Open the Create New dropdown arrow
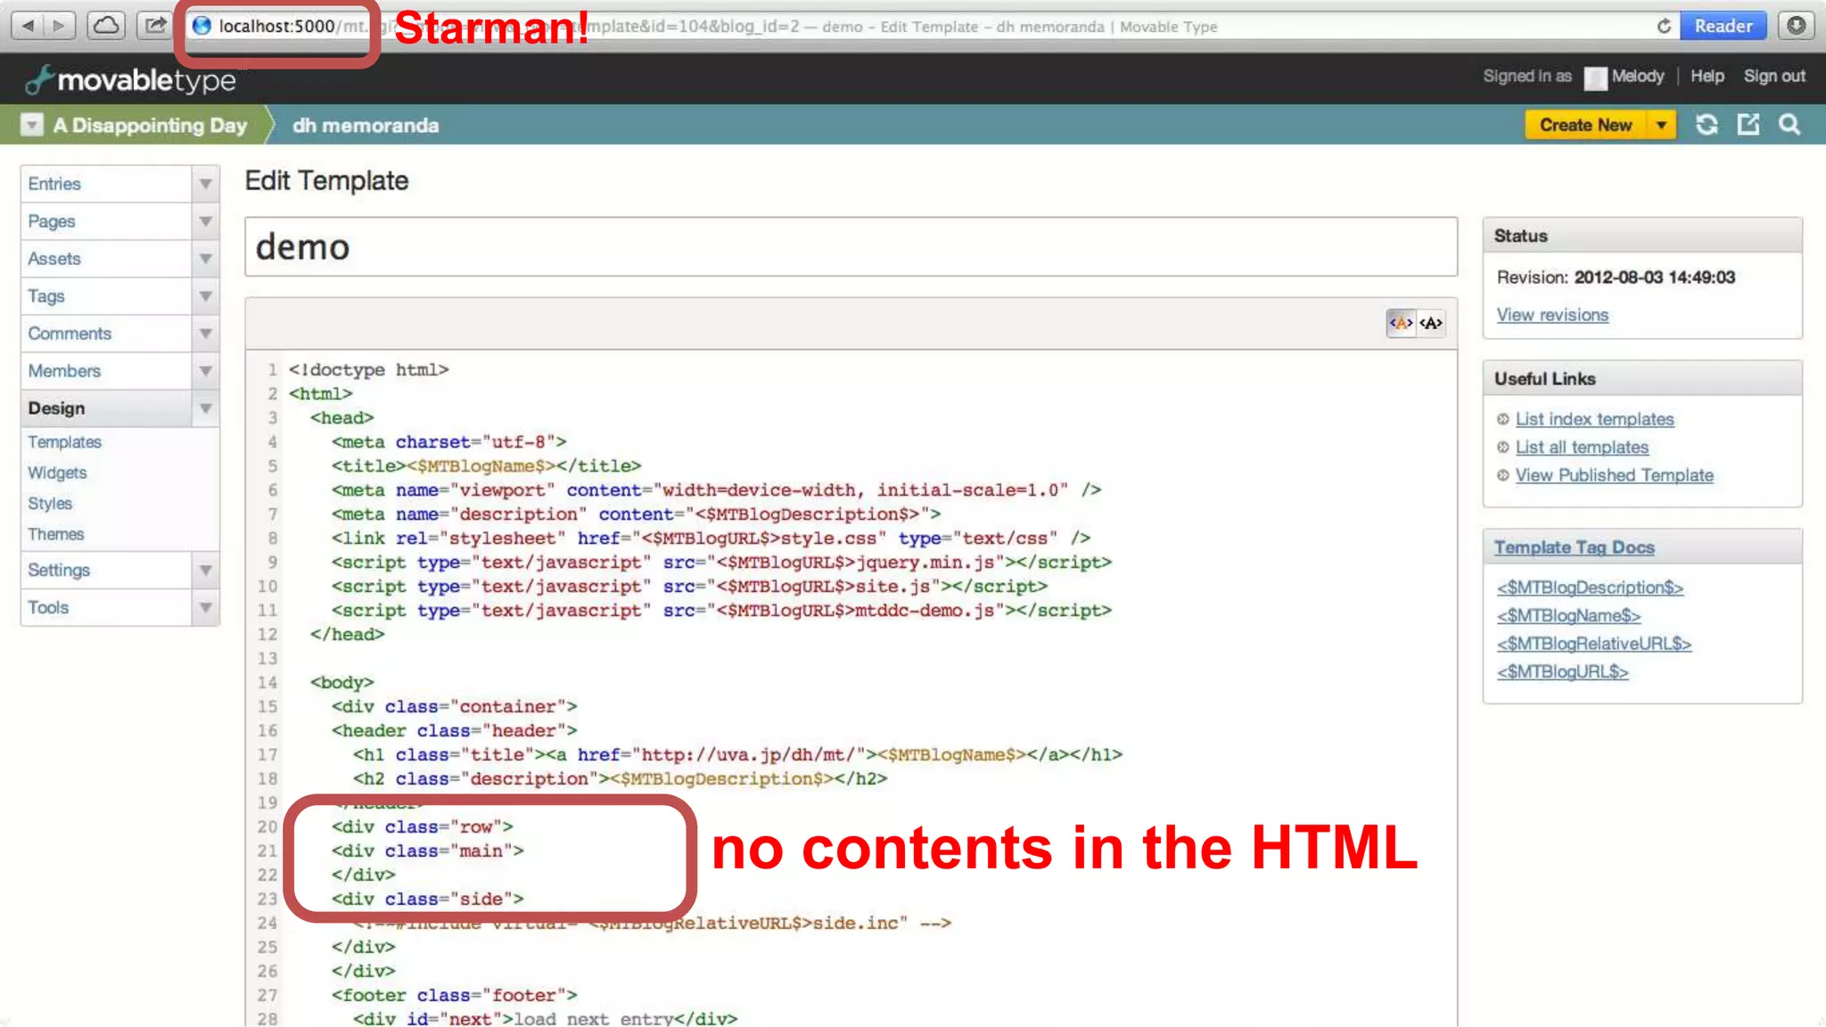The width and height of the screenshot is (1826, 1027). [1662, 125]
